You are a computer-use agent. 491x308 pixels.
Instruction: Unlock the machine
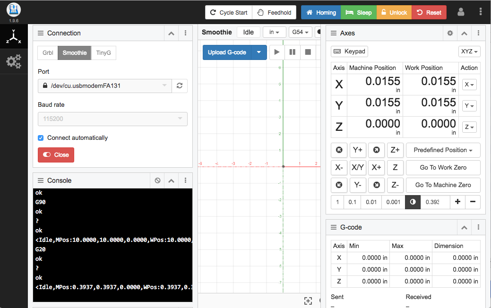pyautogui.click(x=394, y=12)
